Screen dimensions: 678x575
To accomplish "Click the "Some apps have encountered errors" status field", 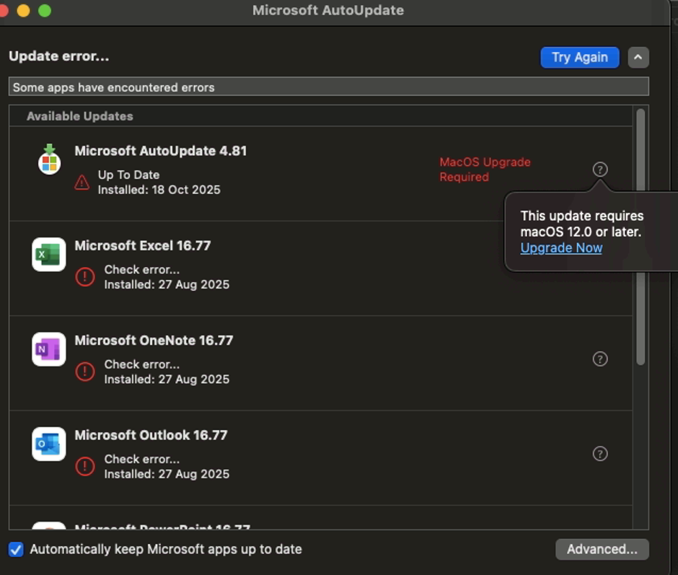I will coord(329,87).
